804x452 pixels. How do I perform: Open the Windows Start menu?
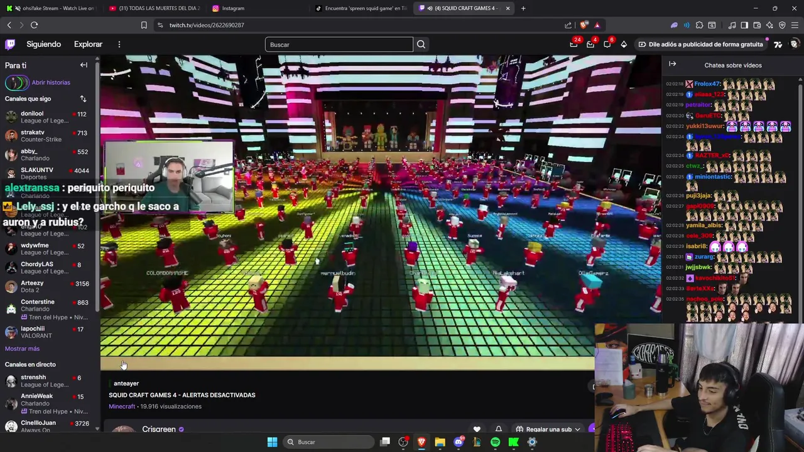(272, 442)
